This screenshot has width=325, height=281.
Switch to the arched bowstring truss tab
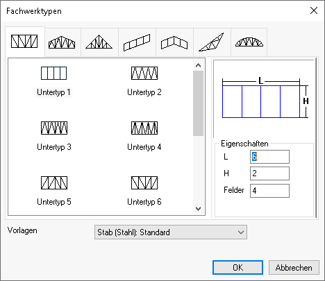[249, 42]
